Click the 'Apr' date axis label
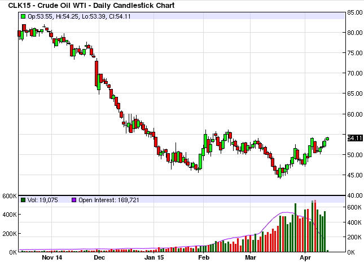This screenshot has height=263, width=364. point(305,257)
